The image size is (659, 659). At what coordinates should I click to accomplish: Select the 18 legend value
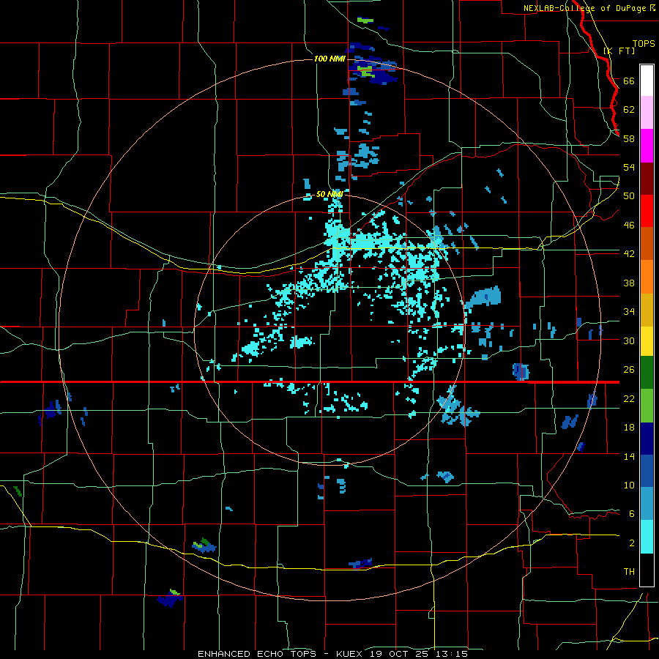pyautogui.click(x=629, y=428)
